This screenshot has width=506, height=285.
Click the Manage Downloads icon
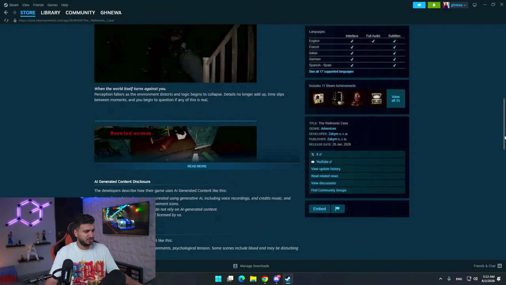pos(235,266)
